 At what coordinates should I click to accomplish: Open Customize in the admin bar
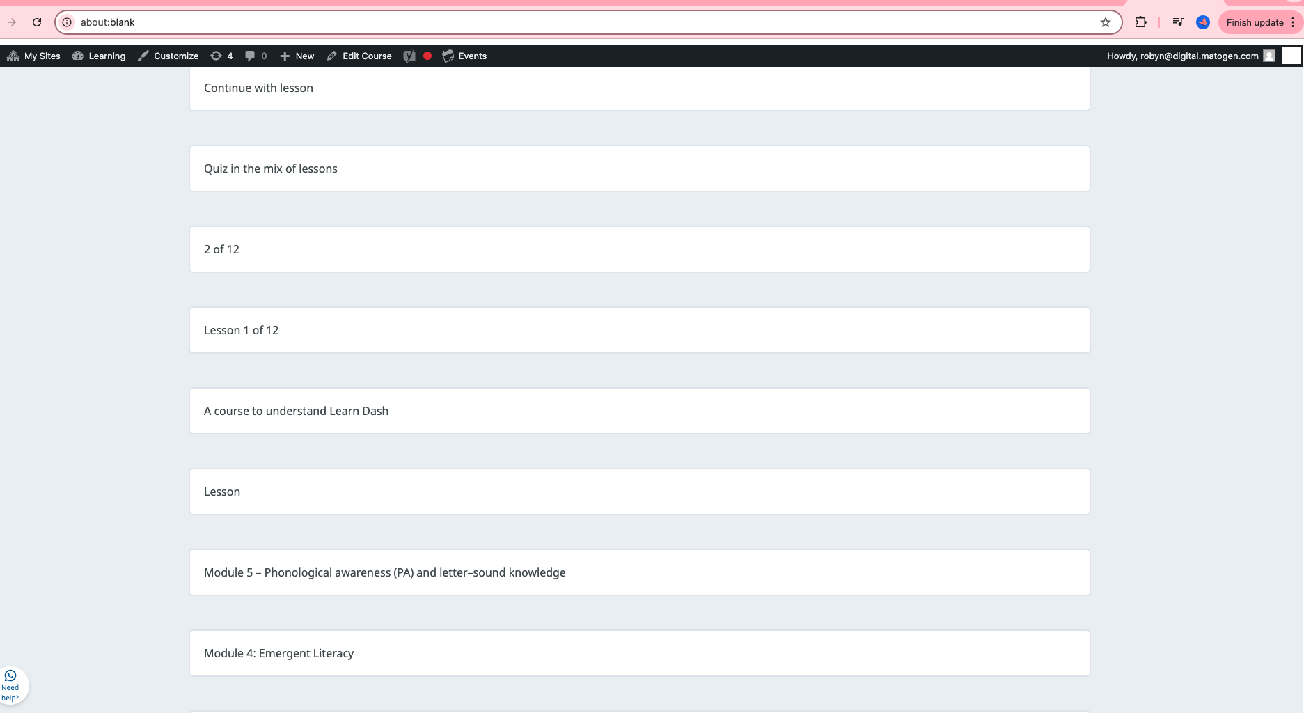[x=168, y=56]
